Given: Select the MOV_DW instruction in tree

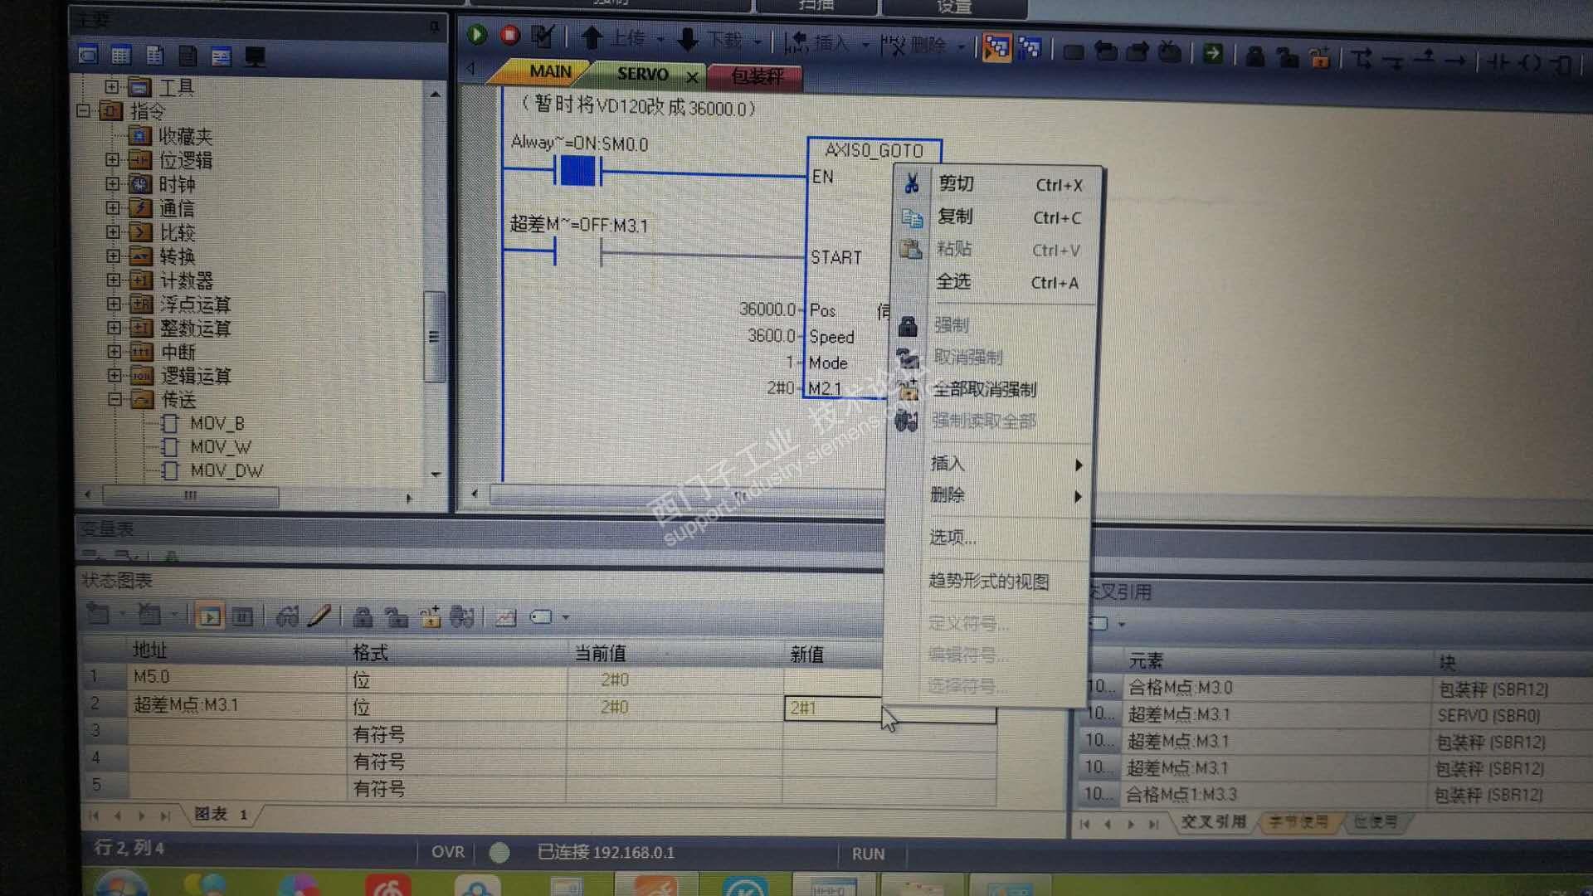Looking at the screenshot, I should pos(226,470).
